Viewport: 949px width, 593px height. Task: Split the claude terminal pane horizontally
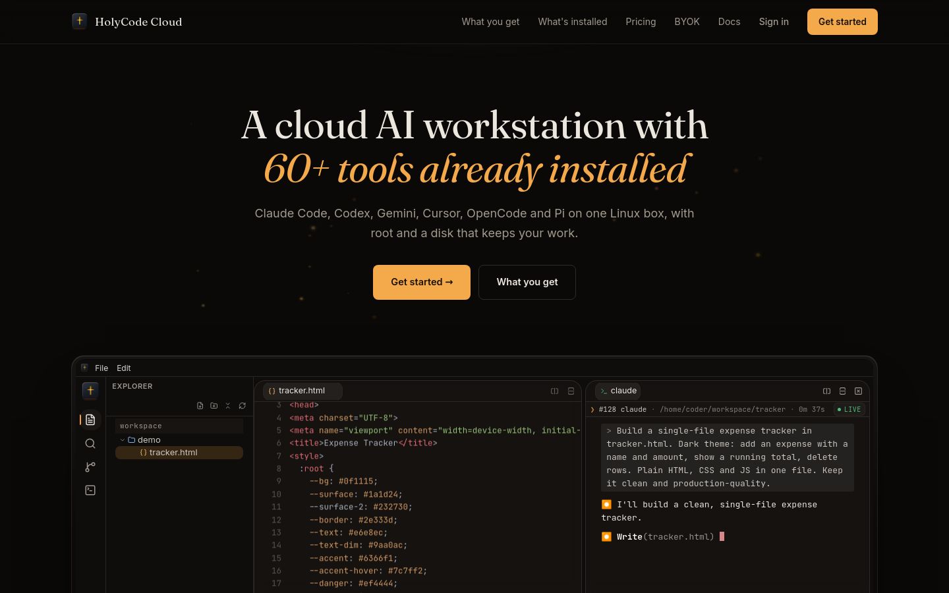pos(842,391)
